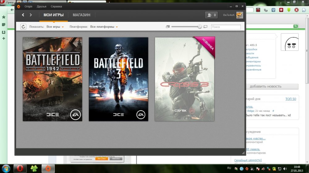Switch to the "МАГАЗИН" tab

(82, 15)
